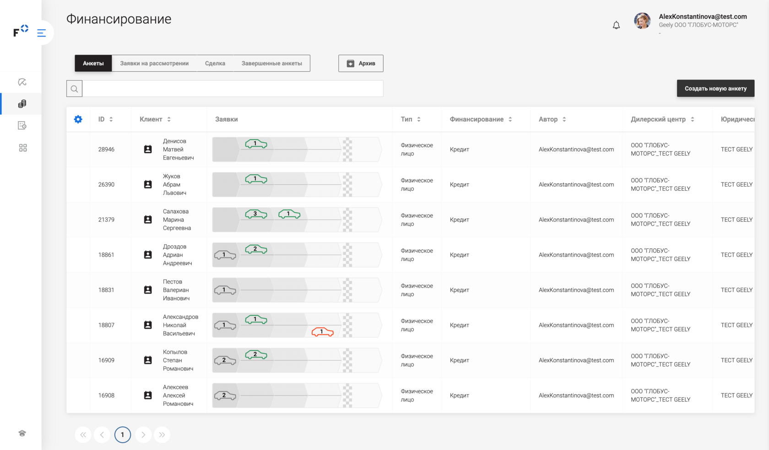Click the search magnifier icon

point(75,89)
